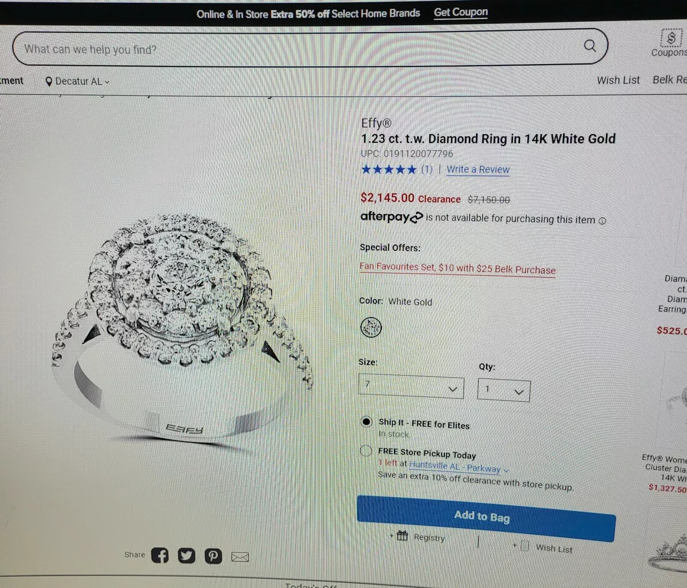Change the Huntsville AL Parkway pickup store
Image resolution: width=687 pixels, height=588 pixels.
[x=459, y=467]
